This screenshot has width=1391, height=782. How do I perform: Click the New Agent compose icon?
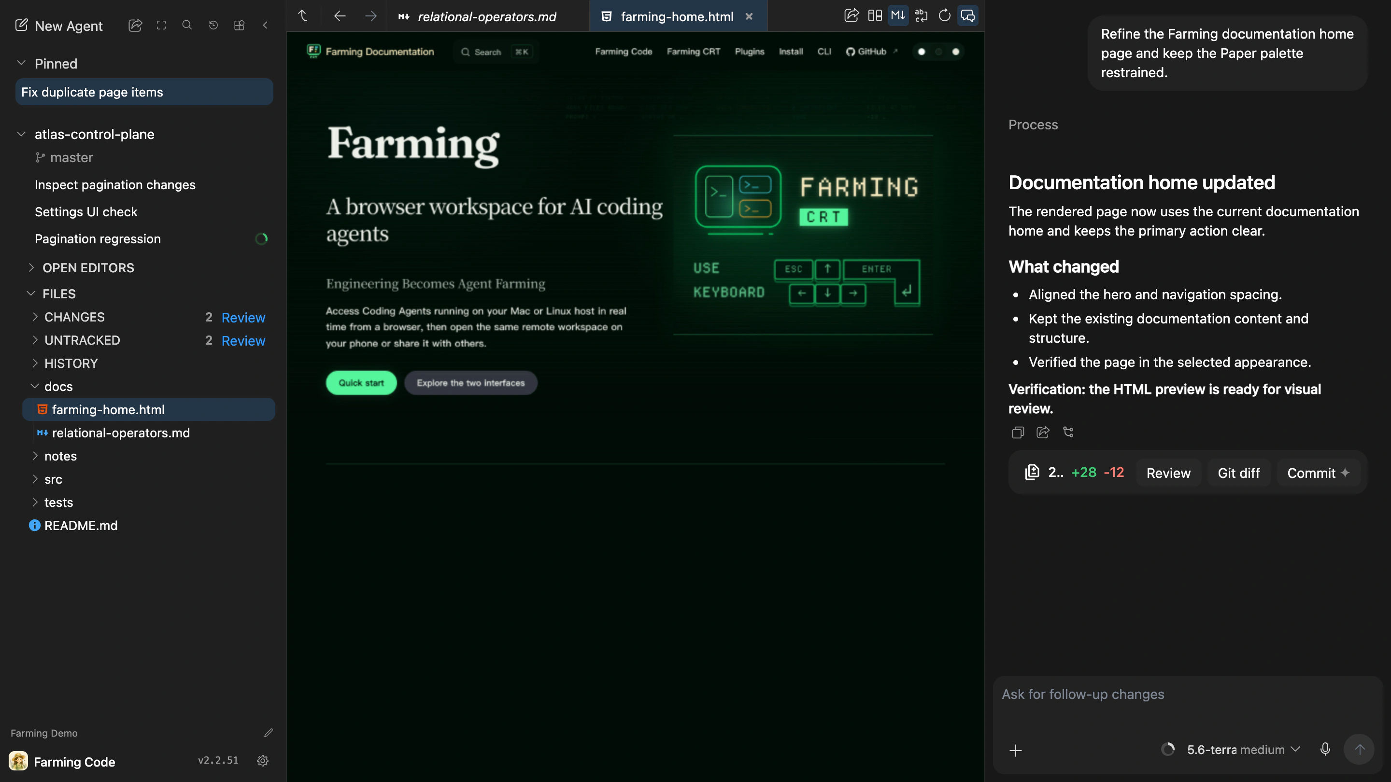[x=21, y=26]
